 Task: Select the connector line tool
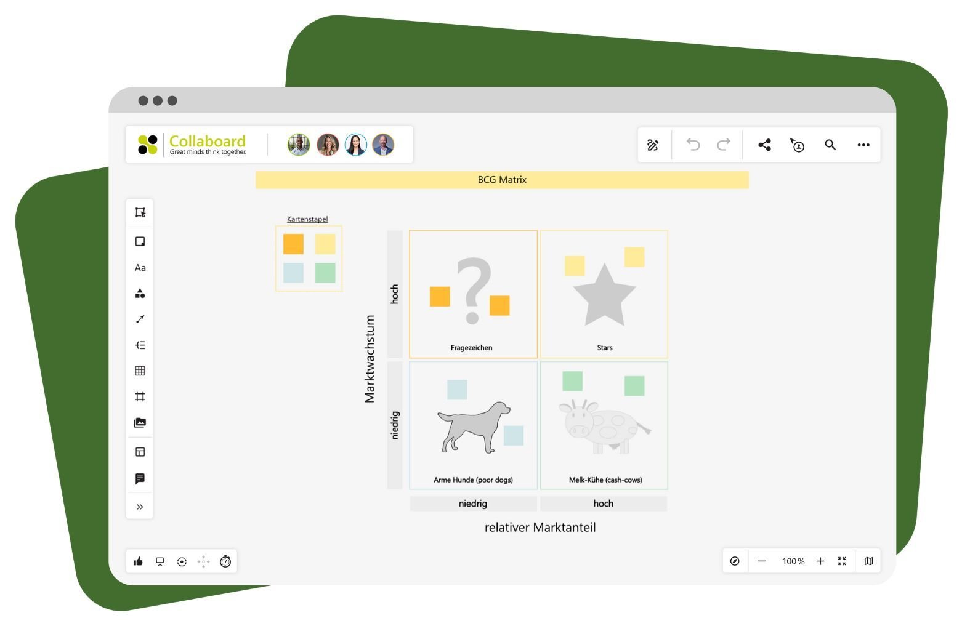(x=140, y=319)
